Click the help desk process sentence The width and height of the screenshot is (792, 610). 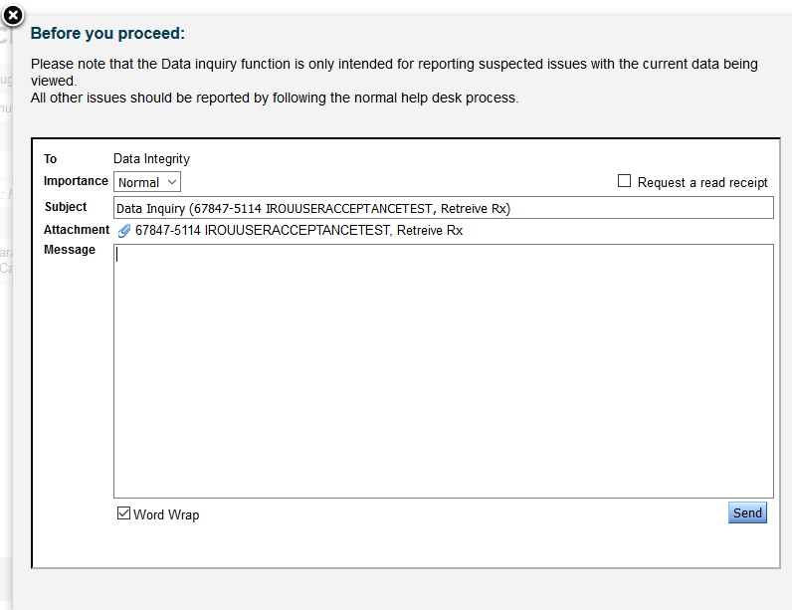click(275, 98)
